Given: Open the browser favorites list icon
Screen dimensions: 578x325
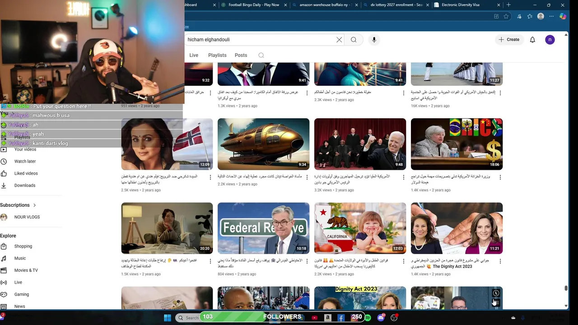Looking at the screenshot, I should [530, 16].
